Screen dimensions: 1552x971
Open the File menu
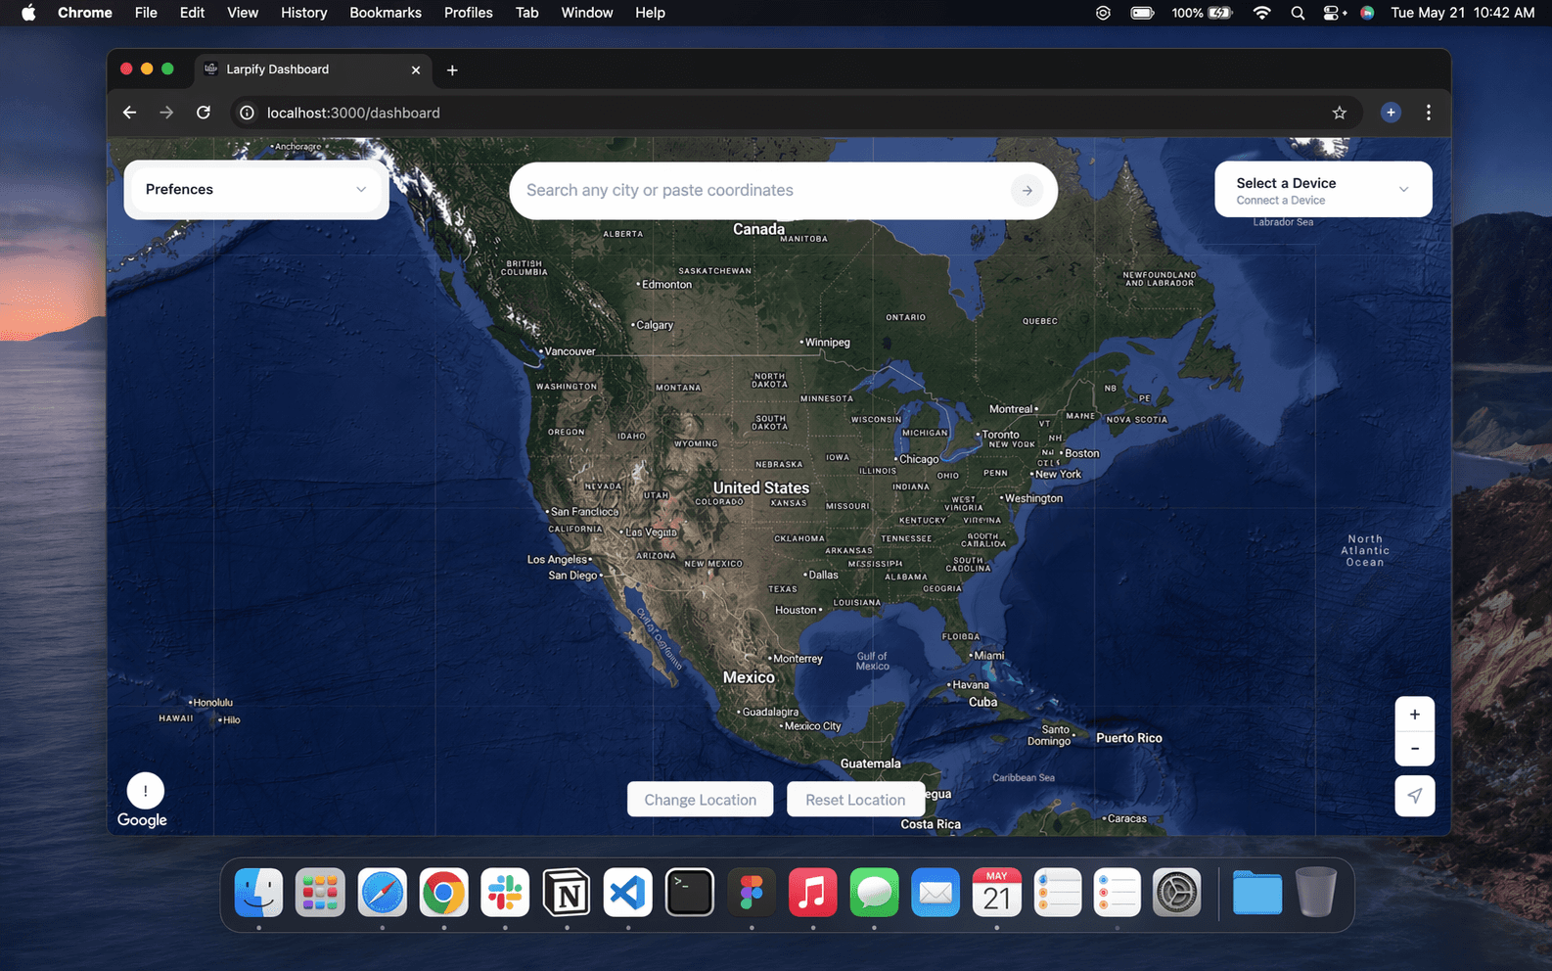(146, 13)
